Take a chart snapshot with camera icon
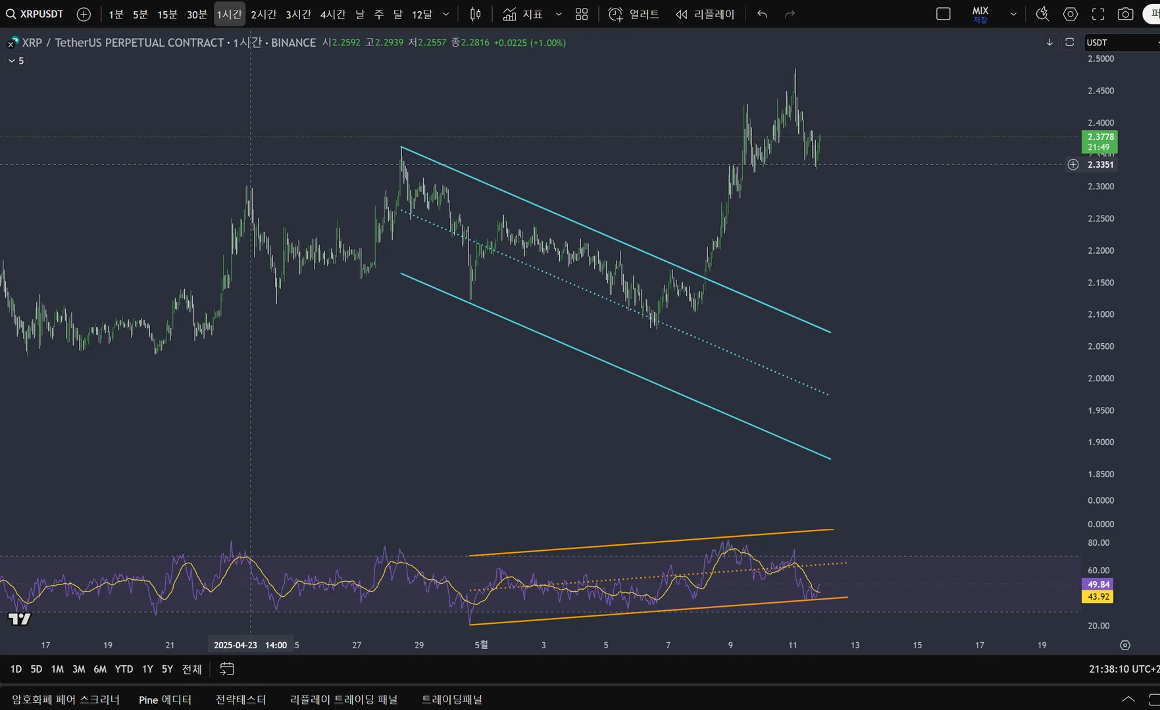The height and width of the screenshot is (710, 1160). pos(1126,14)
